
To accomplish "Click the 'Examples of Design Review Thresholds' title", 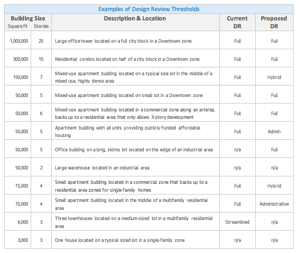I will point(149,9).
